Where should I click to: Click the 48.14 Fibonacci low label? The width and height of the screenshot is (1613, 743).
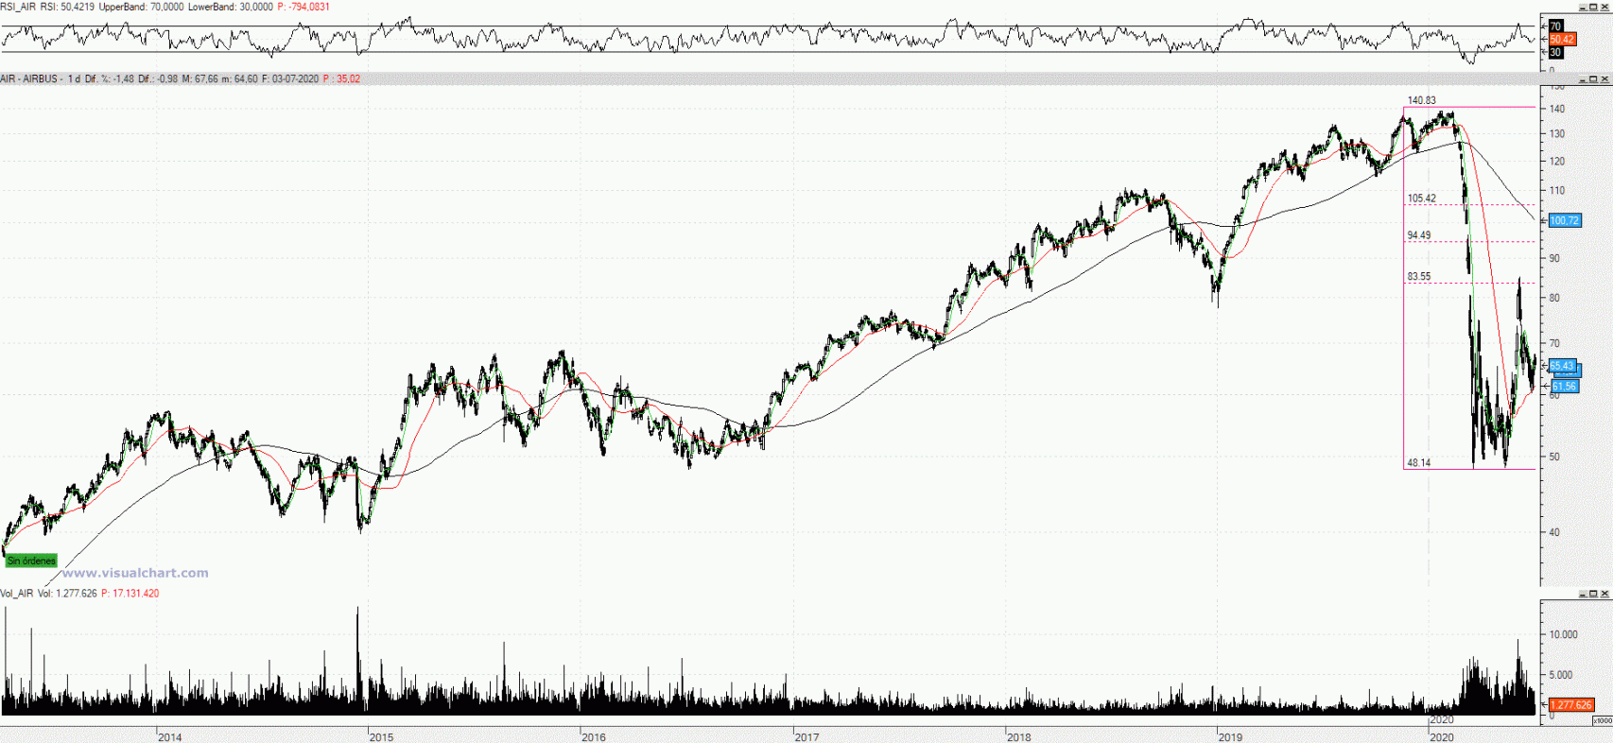pos(1419,463)
